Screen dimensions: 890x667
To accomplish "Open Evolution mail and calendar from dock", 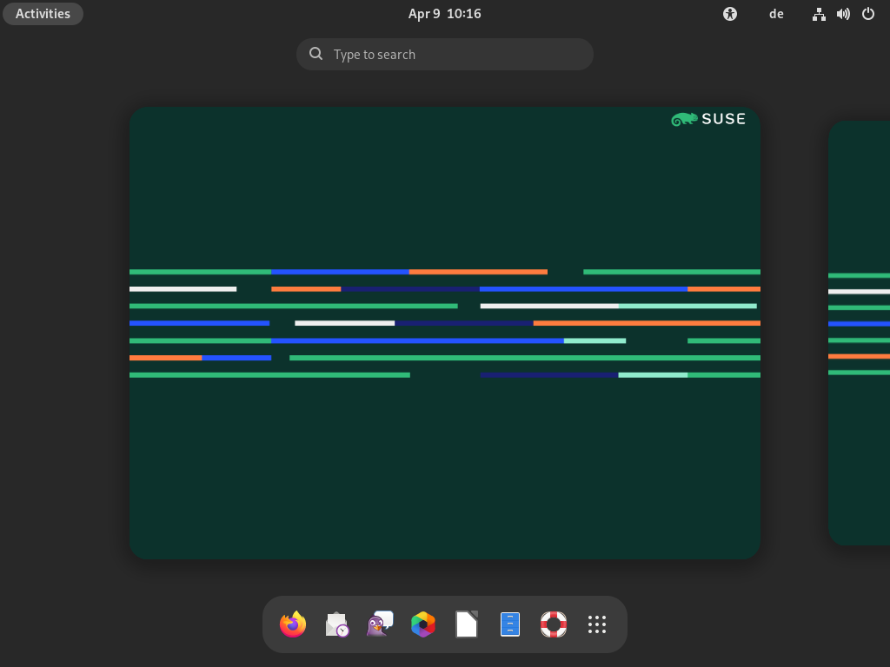I will 336,624.
